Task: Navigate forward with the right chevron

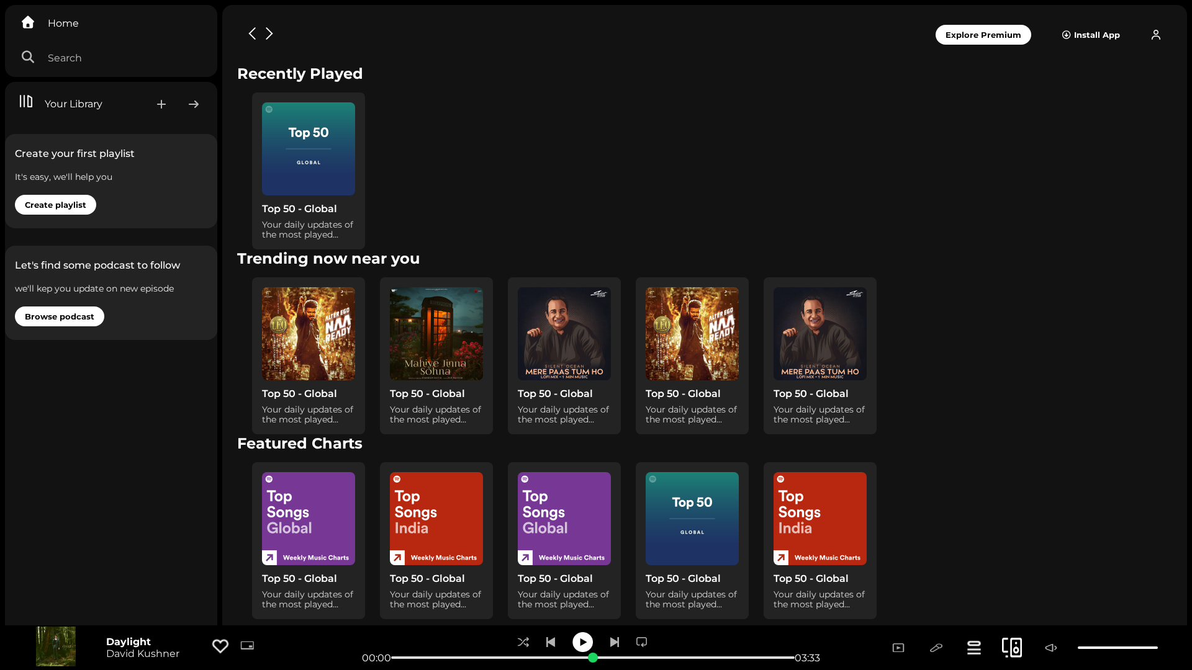Action: [x=269, y=33]
